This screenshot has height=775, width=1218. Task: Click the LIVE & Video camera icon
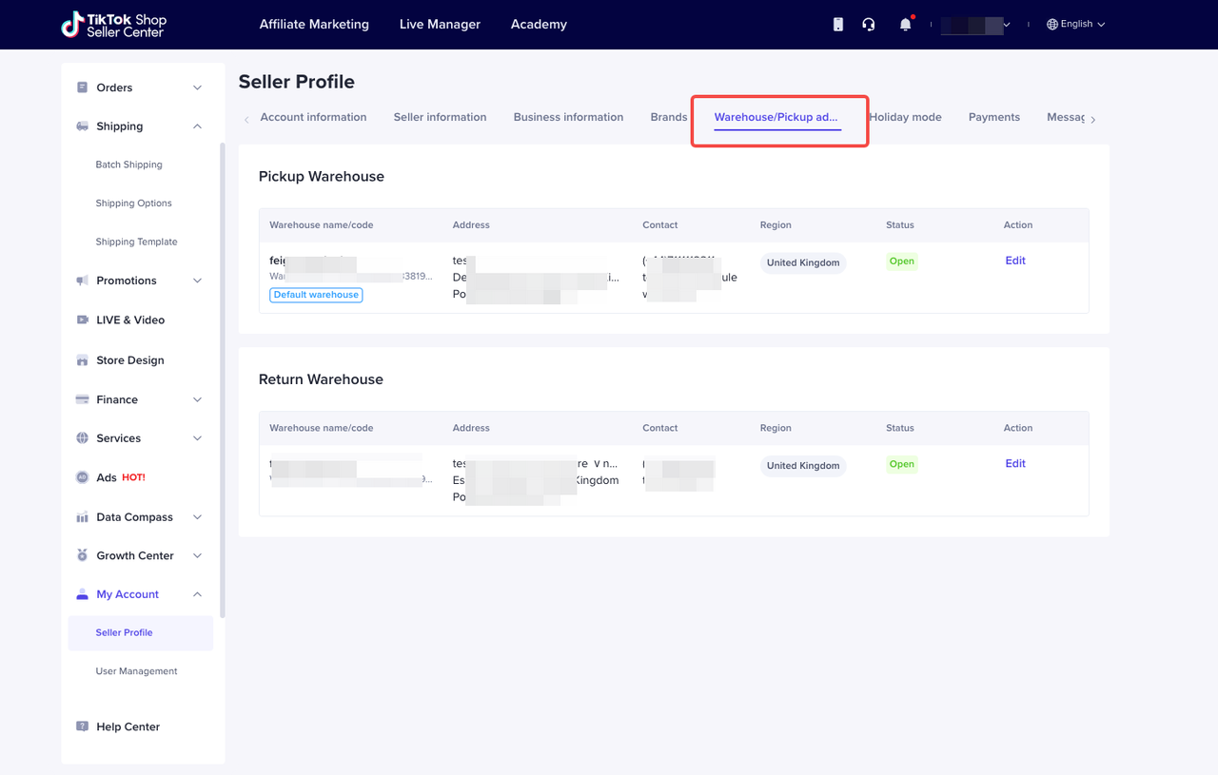[82, 320]
